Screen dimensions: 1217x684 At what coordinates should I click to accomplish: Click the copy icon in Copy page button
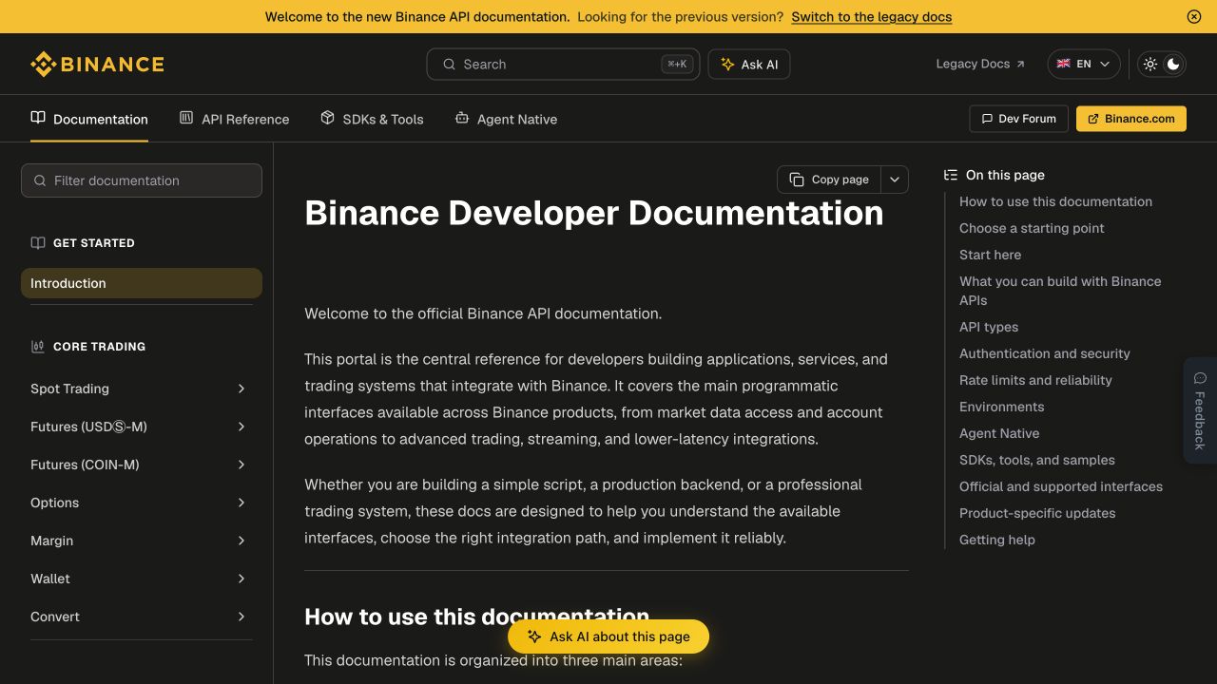pos(797,180)
